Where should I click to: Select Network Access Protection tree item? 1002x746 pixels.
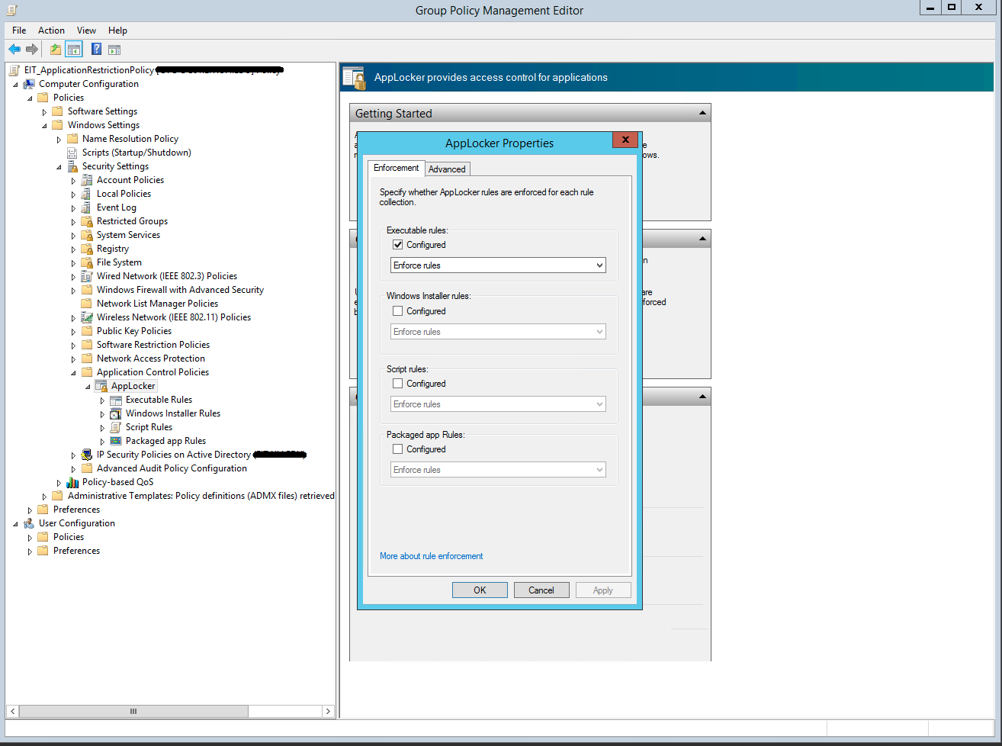pyautogui.click(x=151, y=359)
